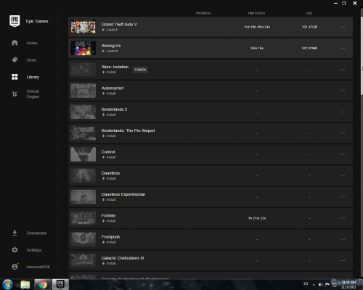Click the EN language indicator in taskbar

point(306,283)
